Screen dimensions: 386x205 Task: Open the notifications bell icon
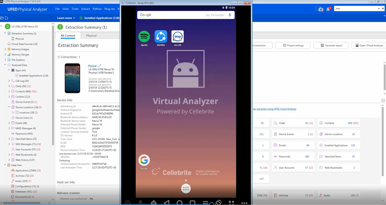coord(328,9)
